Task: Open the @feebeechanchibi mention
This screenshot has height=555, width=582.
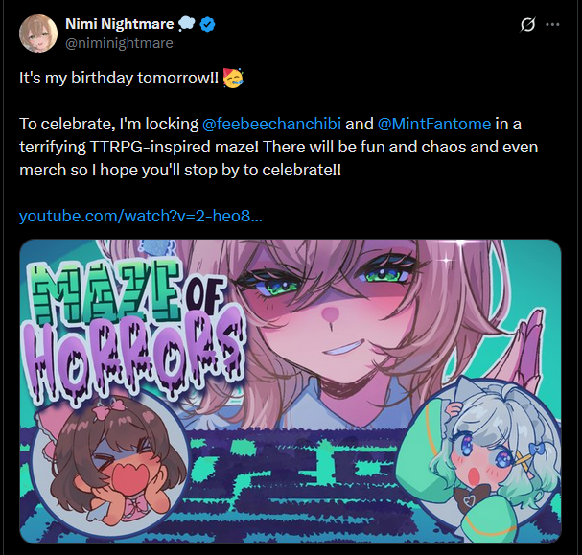Action: tap(271, 124)
